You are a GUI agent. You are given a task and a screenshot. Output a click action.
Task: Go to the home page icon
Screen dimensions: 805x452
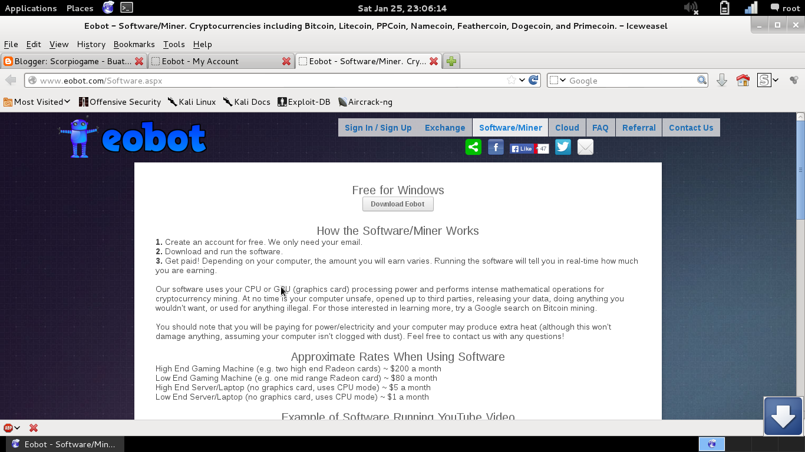tap(743, 81)
